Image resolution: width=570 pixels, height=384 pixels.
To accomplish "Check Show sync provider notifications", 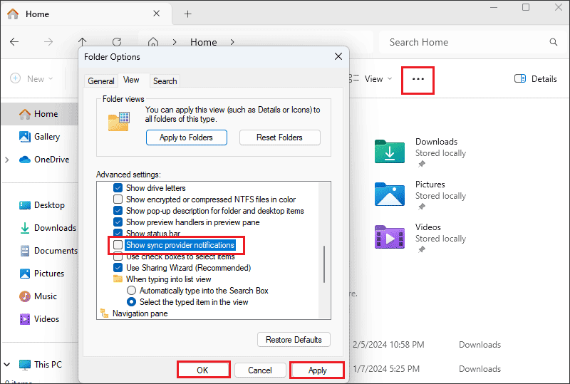I will click(x=118, y=245).
